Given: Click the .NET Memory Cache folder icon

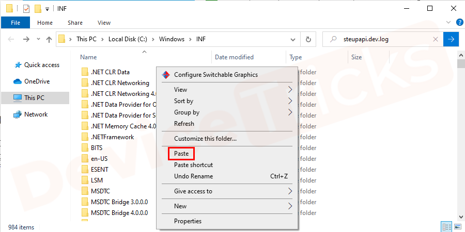Looking at the screenshot, I should tap(85, 126).
